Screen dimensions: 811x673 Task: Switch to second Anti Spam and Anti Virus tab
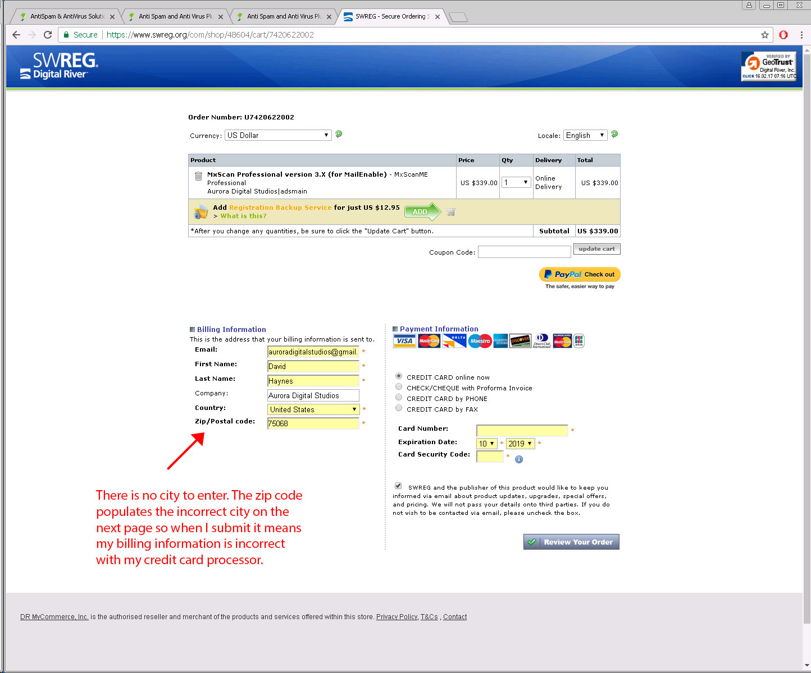(174, 16)
